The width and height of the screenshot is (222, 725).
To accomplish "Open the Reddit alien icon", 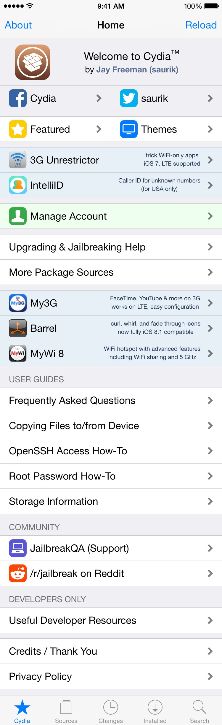I will 18,573.
